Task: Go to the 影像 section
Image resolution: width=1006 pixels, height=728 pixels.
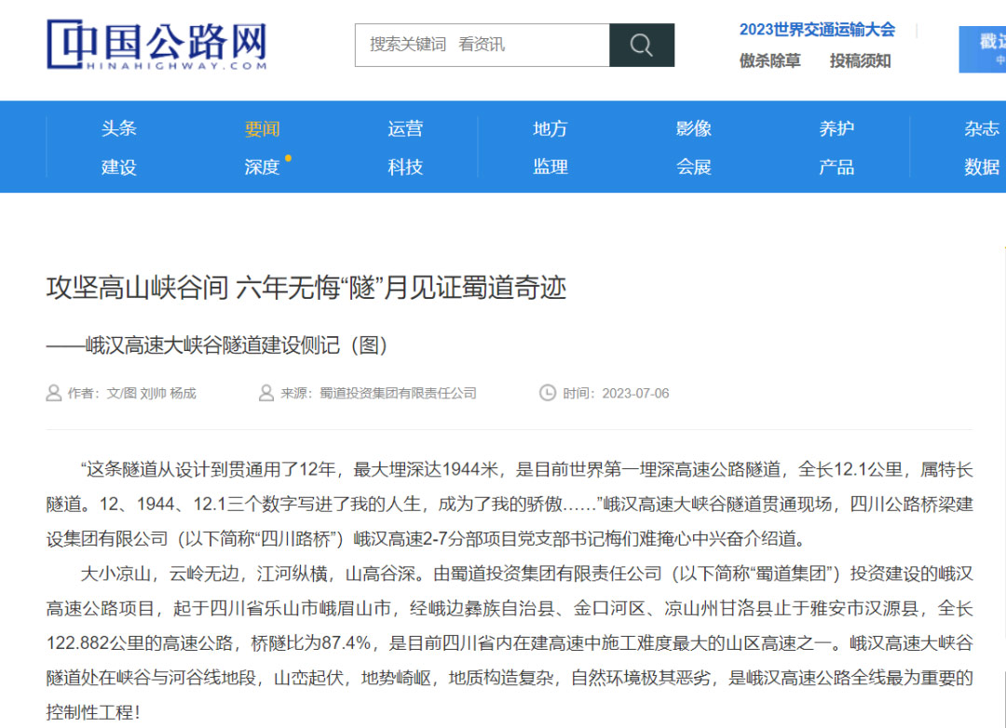Action: (x=694, y=128)
